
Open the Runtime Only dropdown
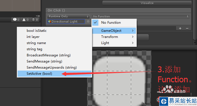point(68,16)
